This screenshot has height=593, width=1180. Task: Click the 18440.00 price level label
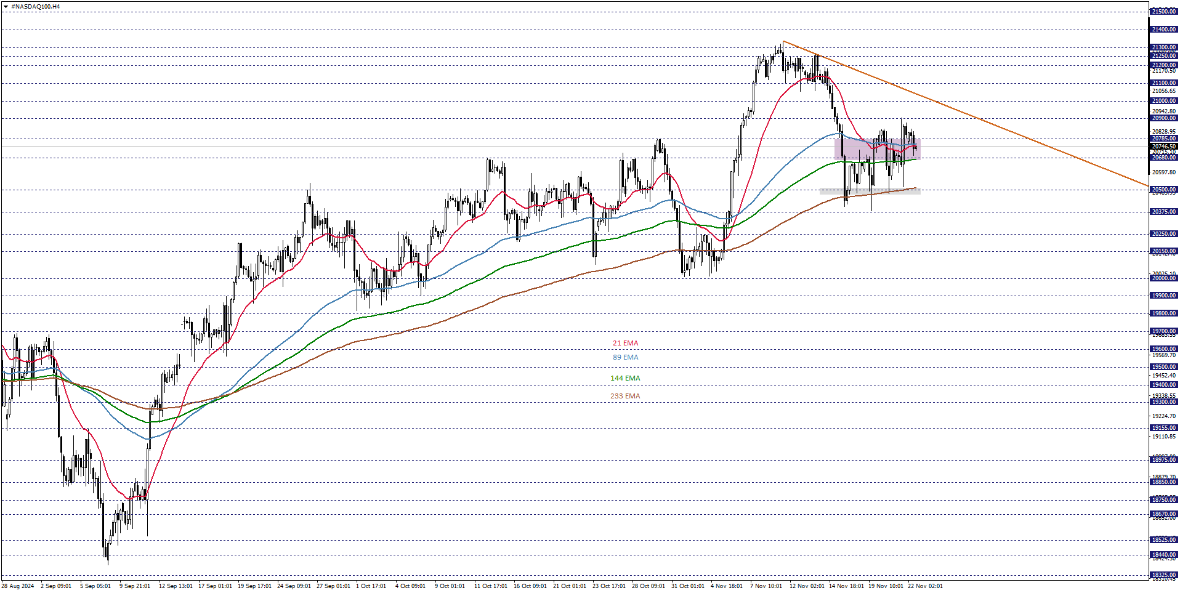click(1163, 555)
